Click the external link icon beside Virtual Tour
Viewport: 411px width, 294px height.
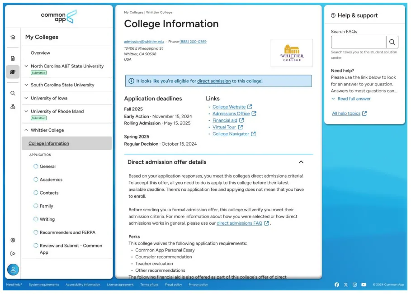pyautogui.click(x=241, y=127)
